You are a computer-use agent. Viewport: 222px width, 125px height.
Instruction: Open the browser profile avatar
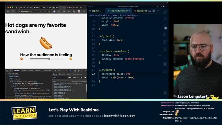point(79,11)
